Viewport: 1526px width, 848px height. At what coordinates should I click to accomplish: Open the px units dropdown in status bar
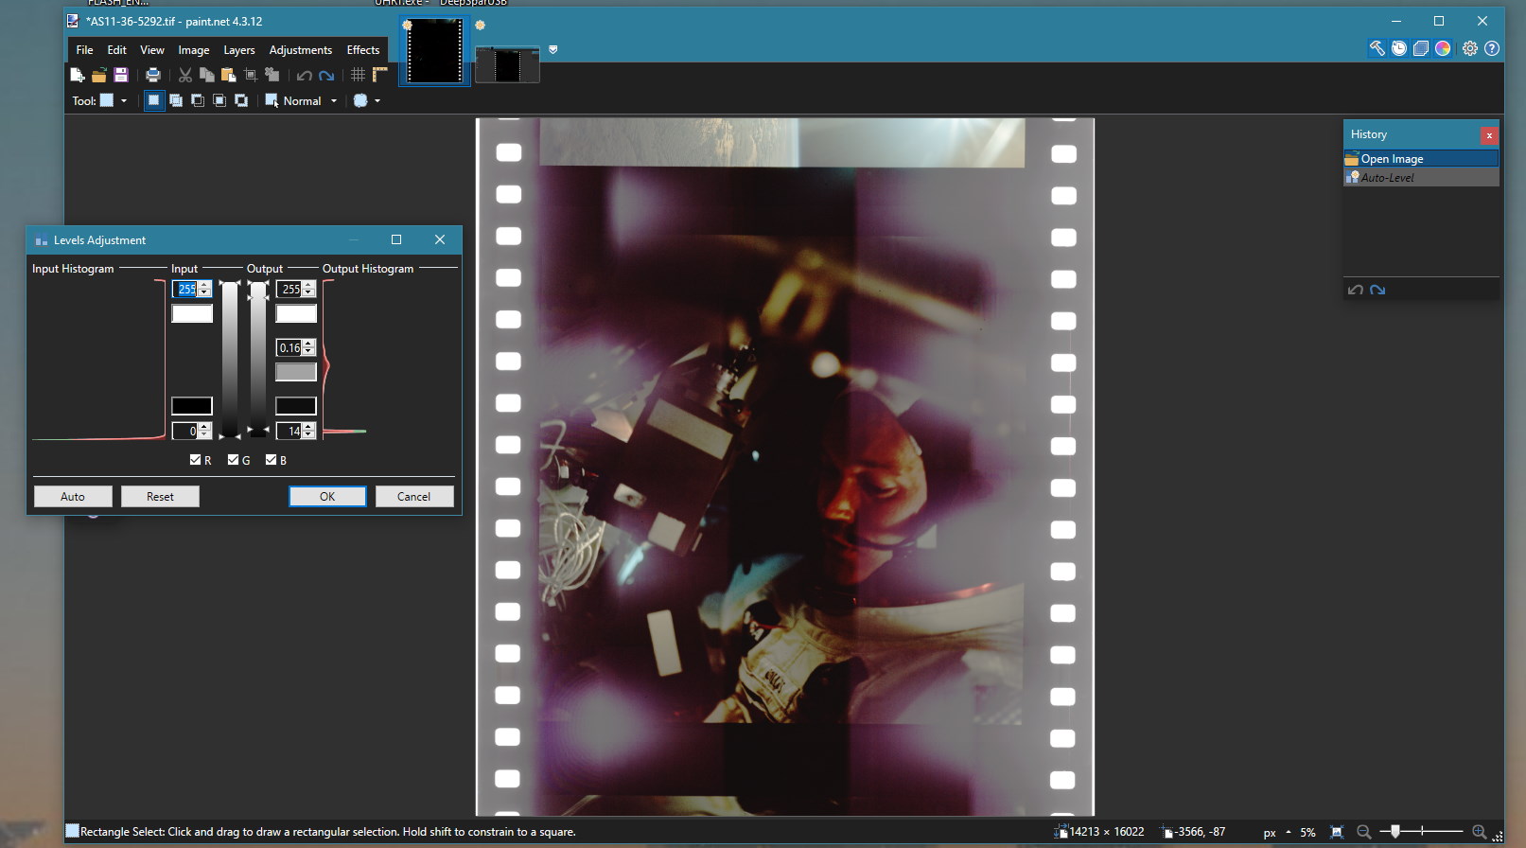1277,833
